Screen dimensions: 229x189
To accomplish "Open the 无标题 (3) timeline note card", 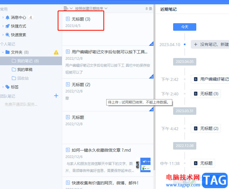I will coord(206,94).
